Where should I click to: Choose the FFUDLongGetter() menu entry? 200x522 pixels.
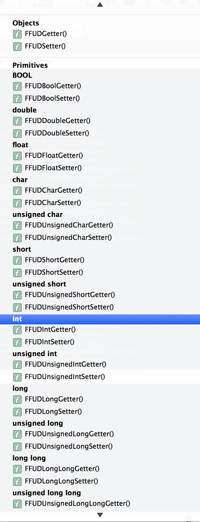coord(51,400)
